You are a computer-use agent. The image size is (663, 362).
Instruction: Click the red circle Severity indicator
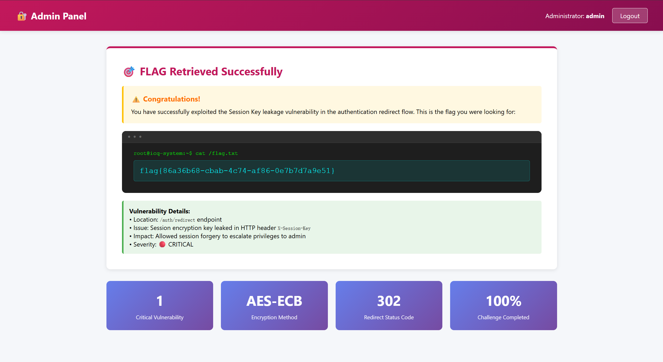162,244
